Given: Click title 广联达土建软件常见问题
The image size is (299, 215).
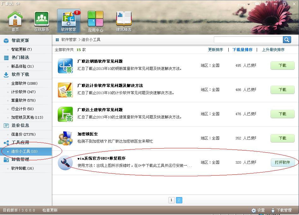Looking at the screenshot, I should (100, 110).
